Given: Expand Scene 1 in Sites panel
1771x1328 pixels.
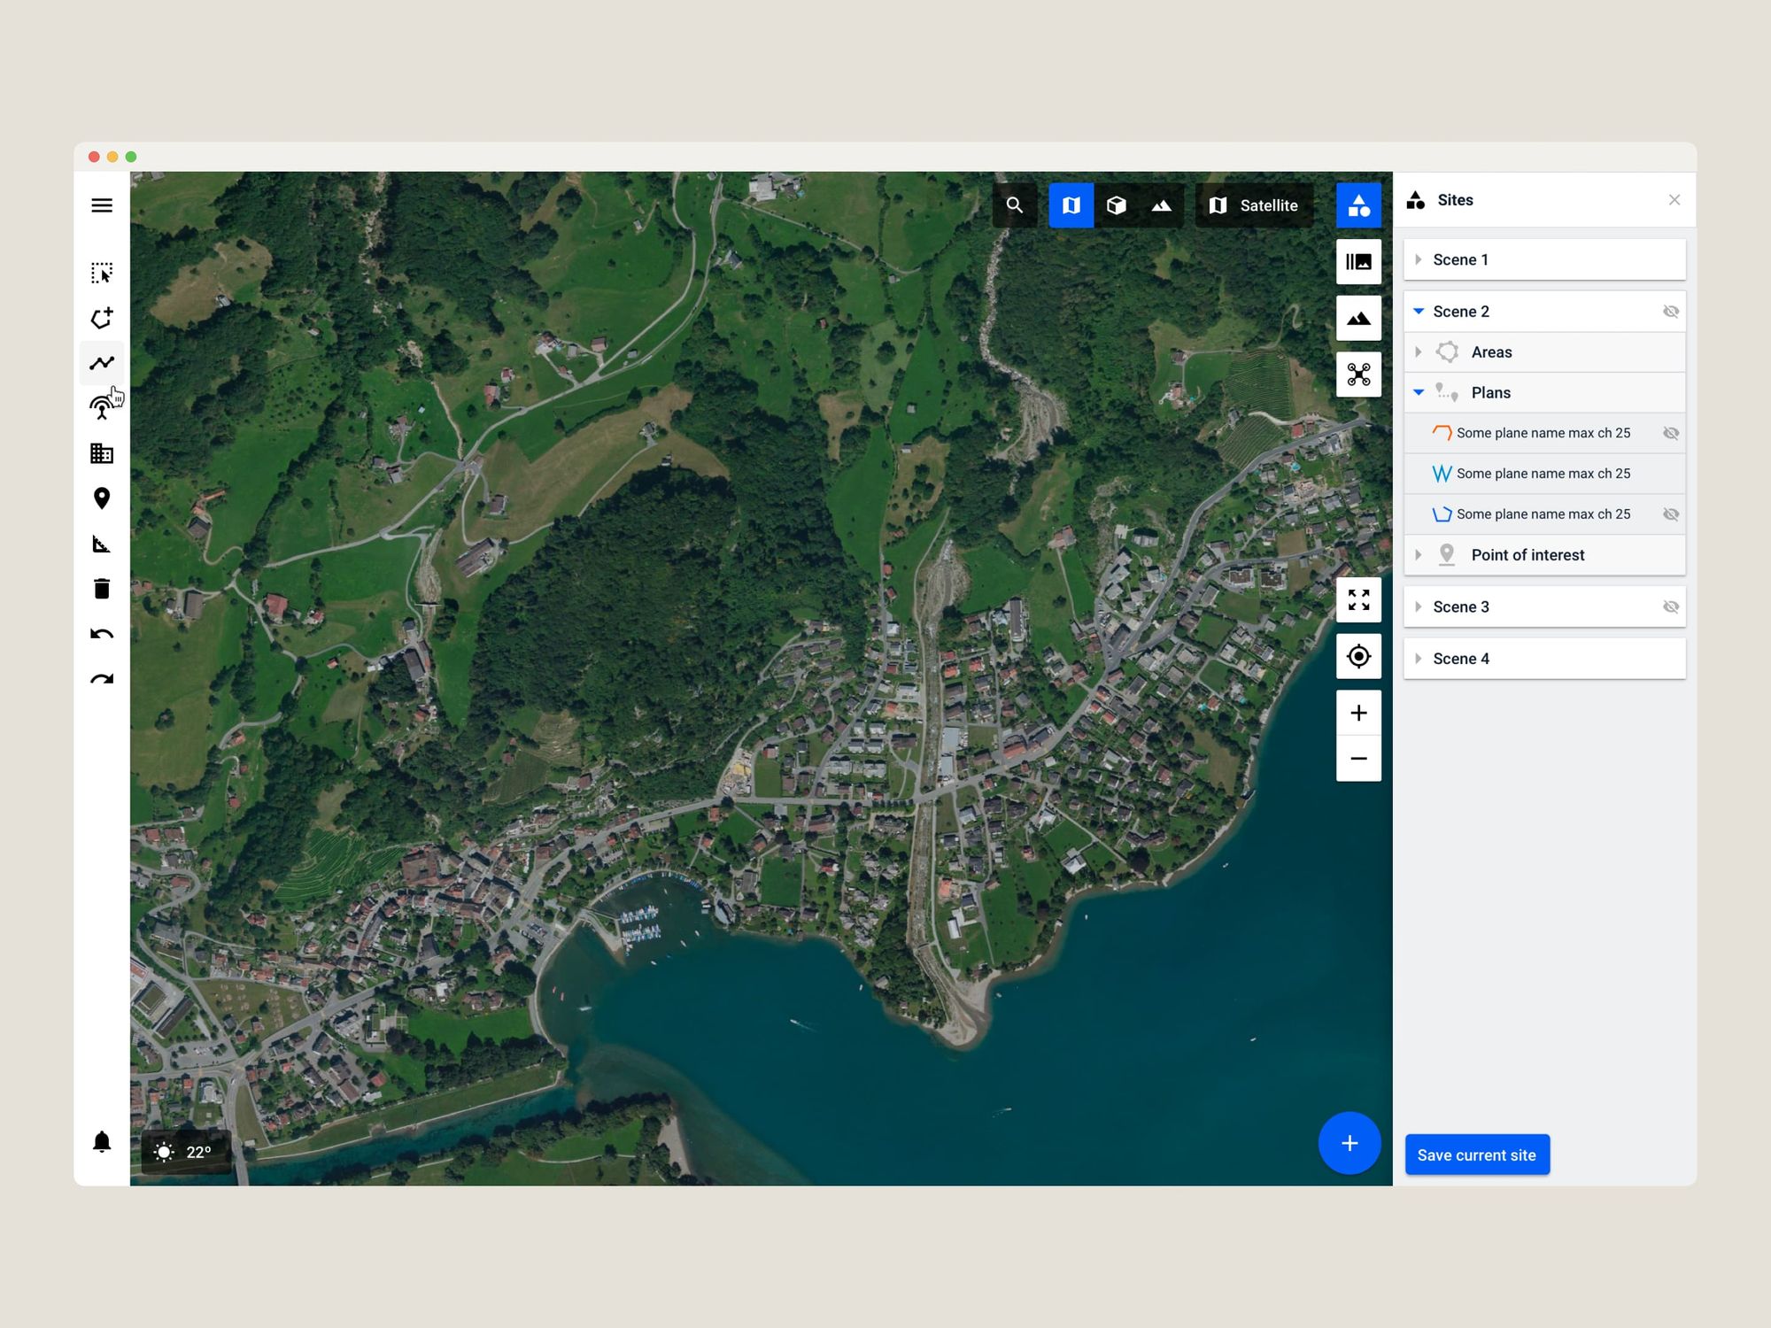Looking at the screenshot, I should pos(1419,260).
